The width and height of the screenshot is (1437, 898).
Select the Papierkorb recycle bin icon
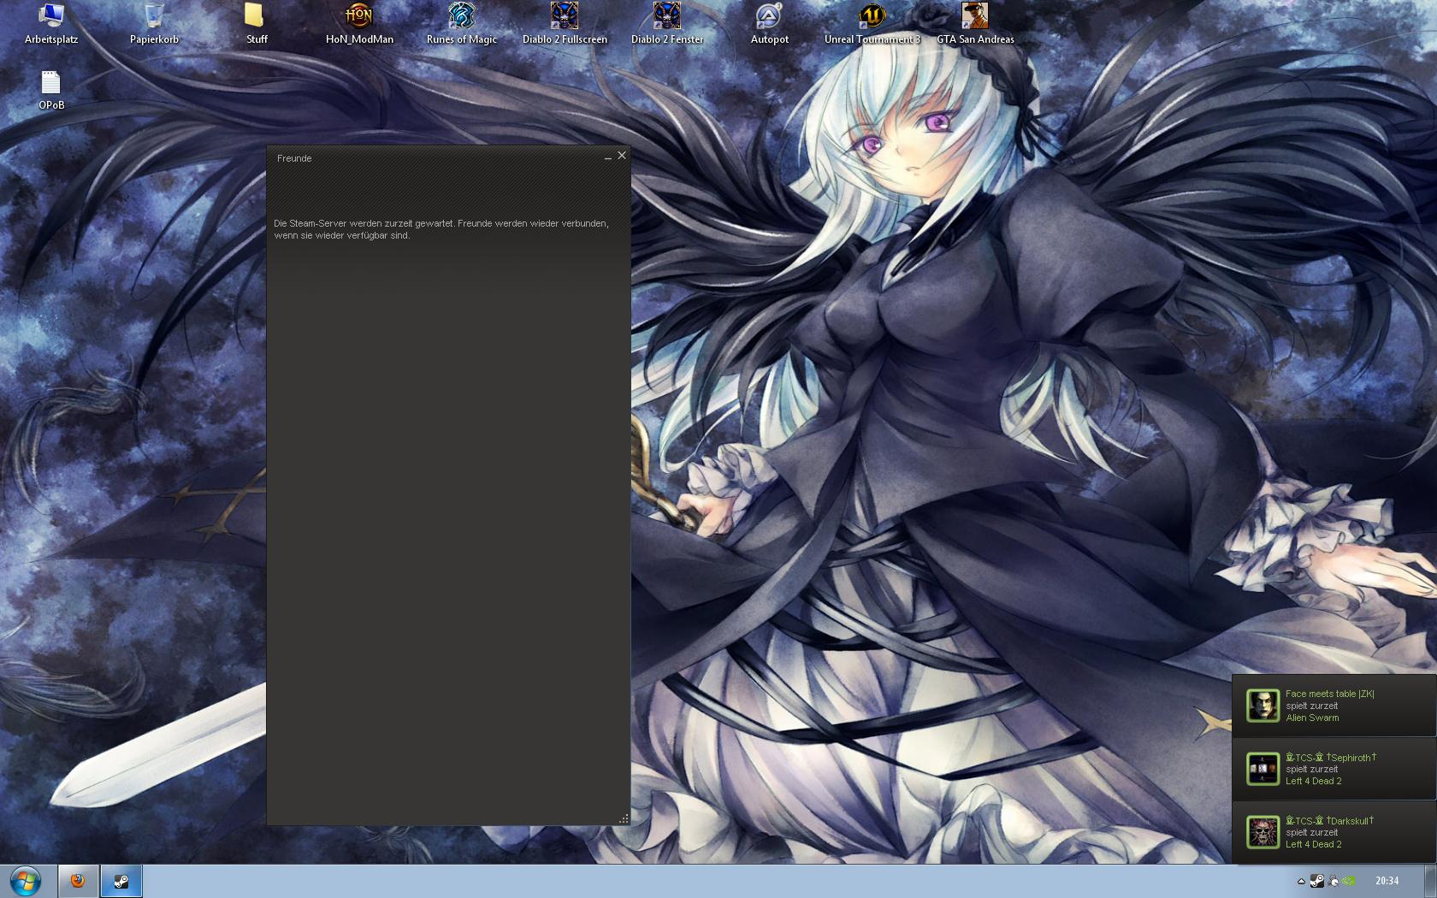(x=154, y=23)
